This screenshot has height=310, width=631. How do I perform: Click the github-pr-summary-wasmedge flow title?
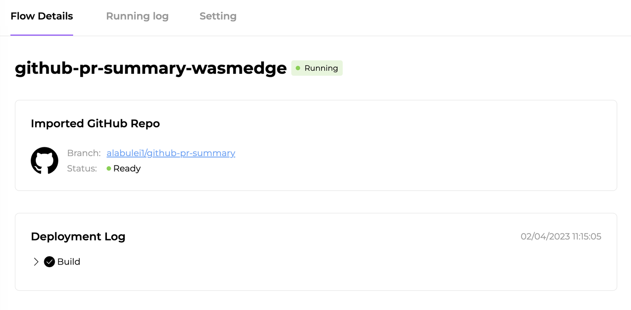pyautogui.click(x=151, y=68)
